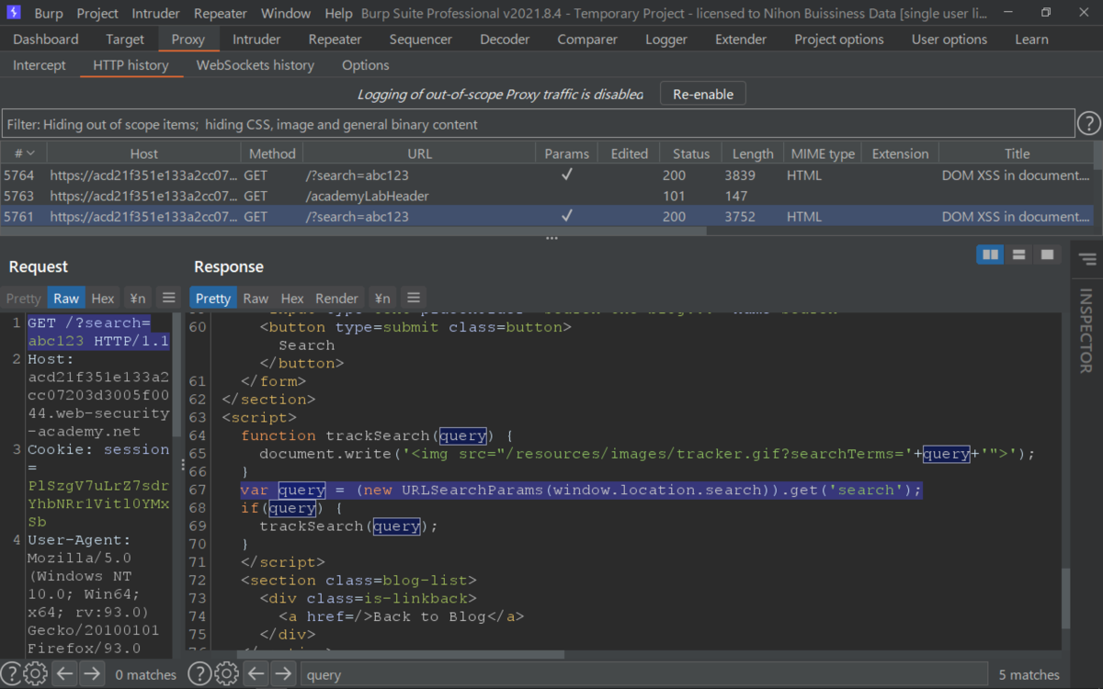
Task: Open the User options tab
Action: (949, 40)
